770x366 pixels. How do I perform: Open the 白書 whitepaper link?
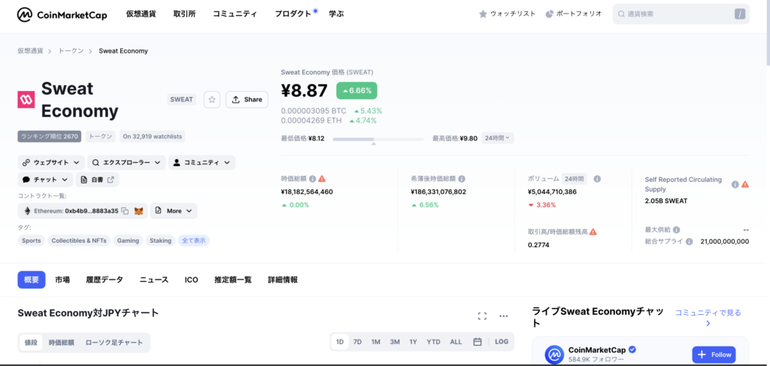(97, 180)
